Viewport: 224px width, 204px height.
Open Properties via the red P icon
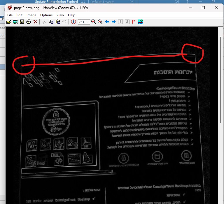[x=134, y=22]
